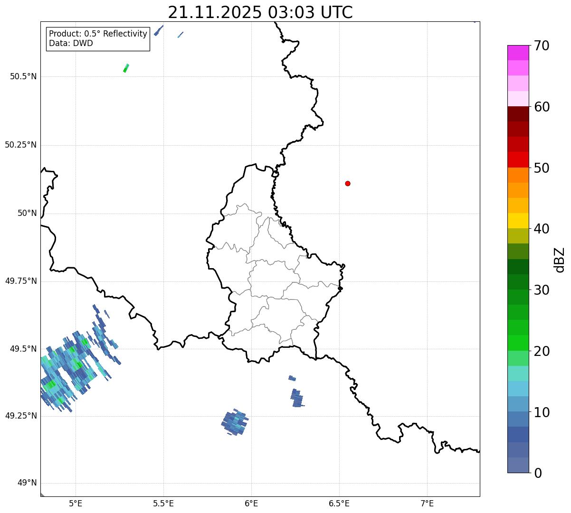This screenshot has width=571, height=513.
Task: Click the latitude label 50.25°N
Action: pyautogui.click(x=21, y=145)
